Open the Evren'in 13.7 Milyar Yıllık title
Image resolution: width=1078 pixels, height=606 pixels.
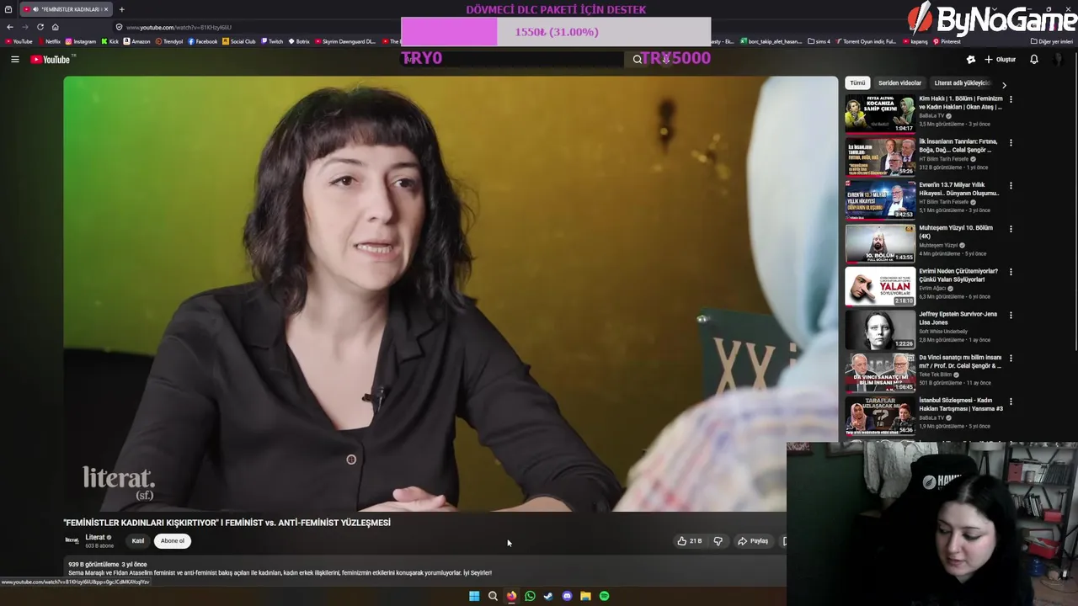point(959,189)
